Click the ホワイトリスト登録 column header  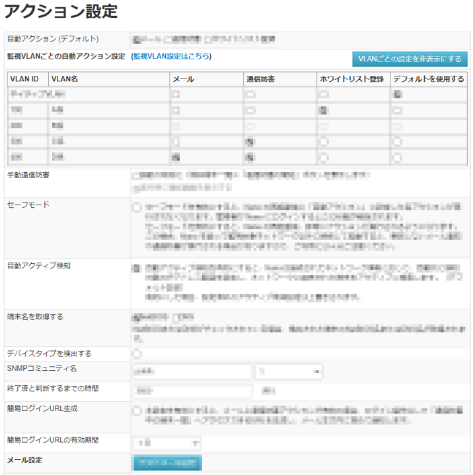[x=353, y=79]
